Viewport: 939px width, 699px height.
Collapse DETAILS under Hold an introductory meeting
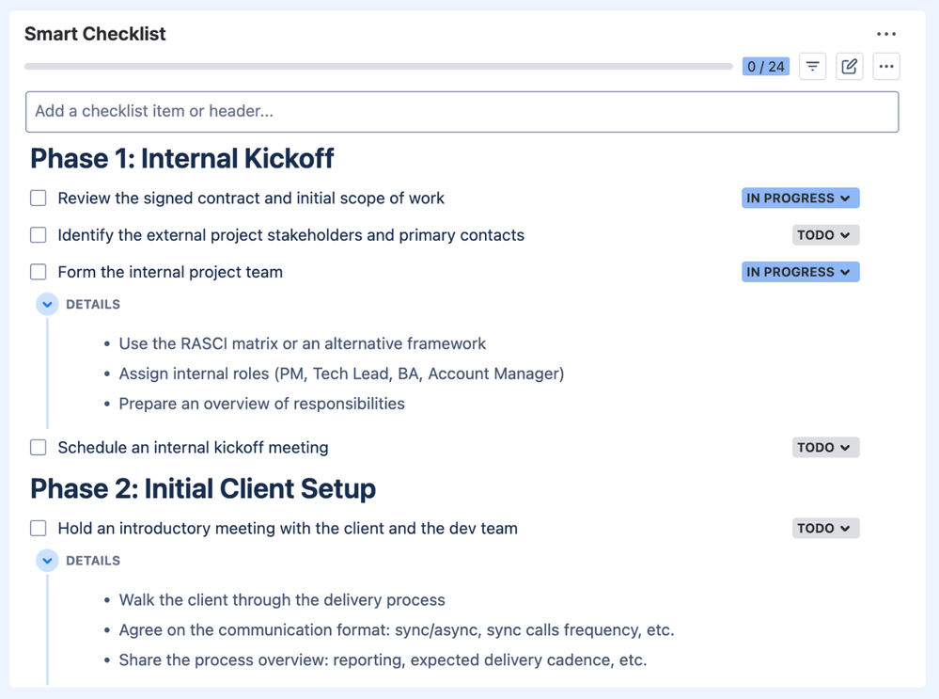47,561
